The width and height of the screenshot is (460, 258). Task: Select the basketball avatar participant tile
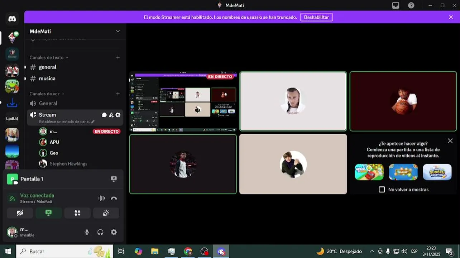tap(403, 101)
